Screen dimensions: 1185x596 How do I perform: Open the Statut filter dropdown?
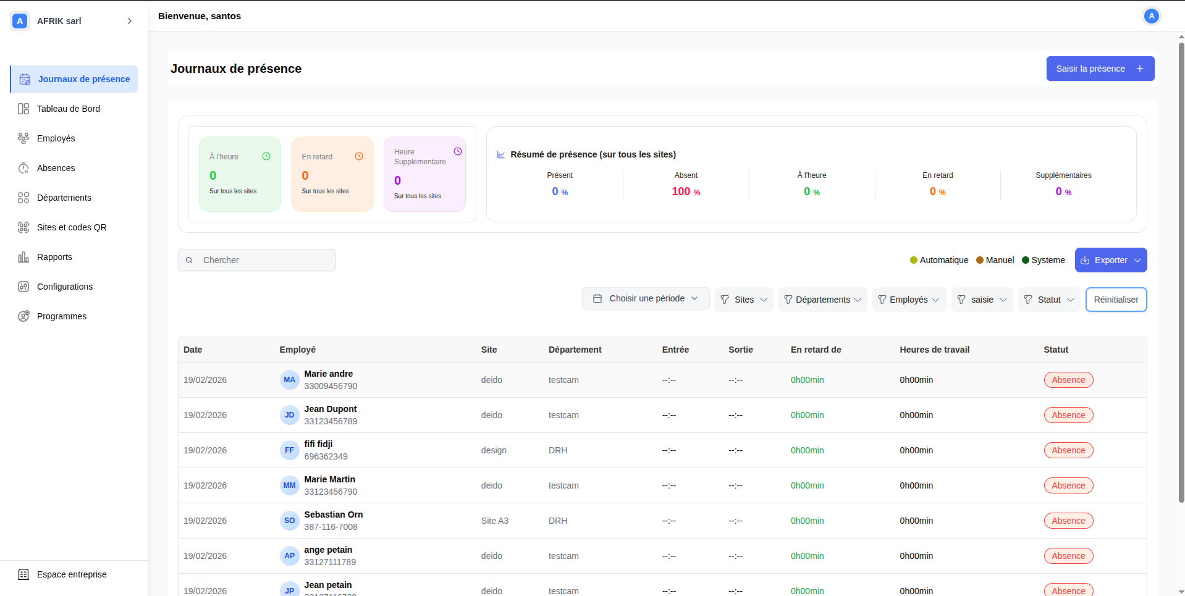(x=1049, y=300)
